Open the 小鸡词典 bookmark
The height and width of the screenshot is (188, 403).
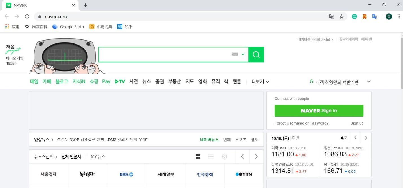point(100,27)
